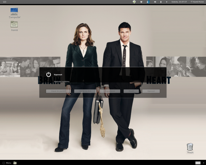Image resolution: width=206 pixels, height=165 pixels.
Task: Click Zrušit to cancel shutdown
Action: pyautogui.click(x=131, y=91)
